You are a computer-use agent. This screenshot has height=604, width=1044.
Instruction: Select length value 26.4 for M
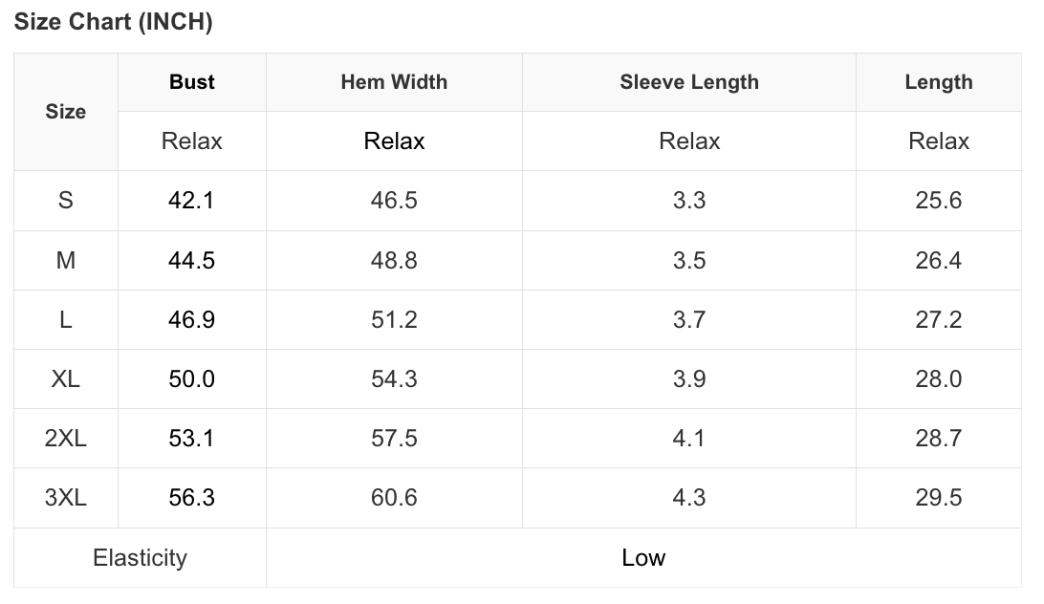coord(939,260)
